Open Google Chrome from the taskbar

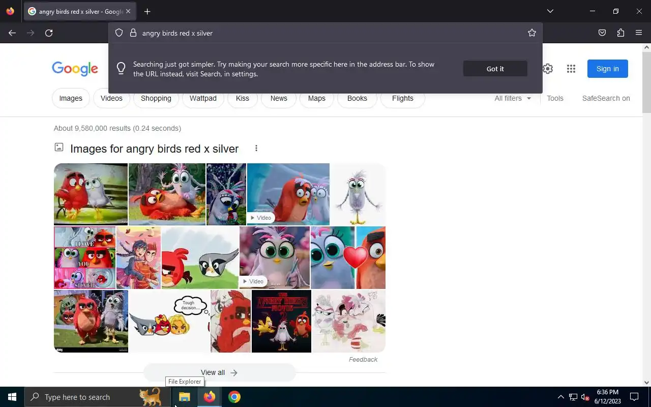pyautogui.click(x=234, y=397)
